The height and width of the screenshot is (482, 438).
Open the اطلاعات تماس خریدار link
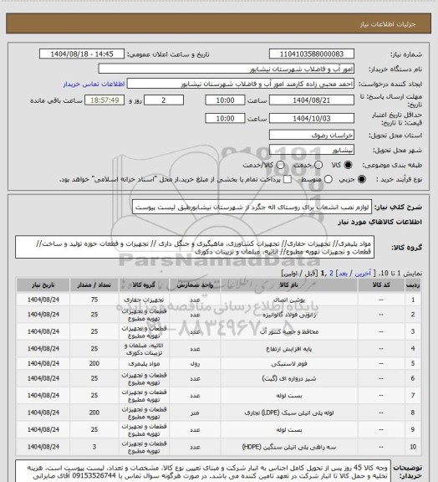pyautogui.click(x=94, y=84)
